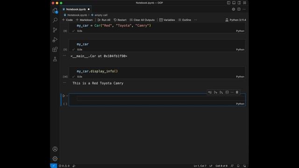Click into the empty code cell editor
The width and height of the screenshot is (299, 168).
[161, 98]
